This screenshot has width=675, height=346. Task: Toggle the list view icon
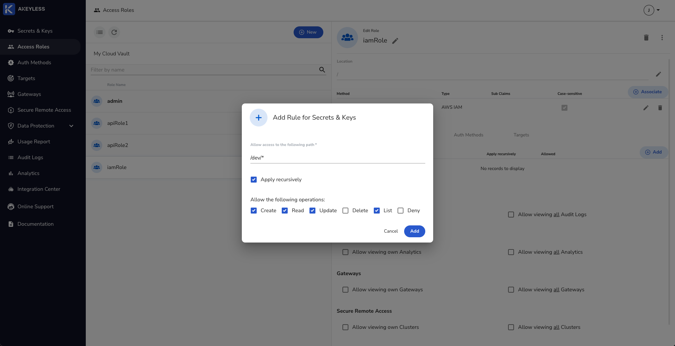coord(100,32)
